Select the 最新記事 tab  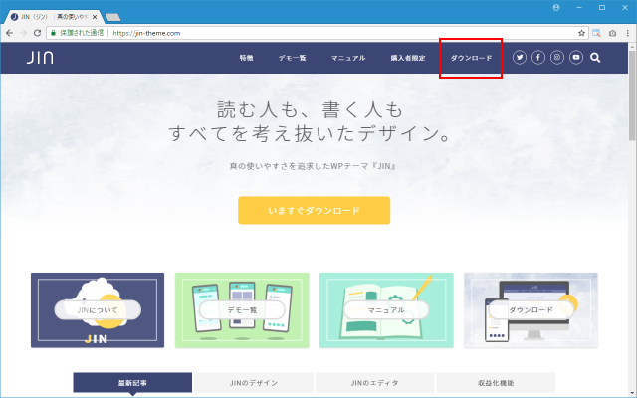pyautogui.click(x=132, y=382)
